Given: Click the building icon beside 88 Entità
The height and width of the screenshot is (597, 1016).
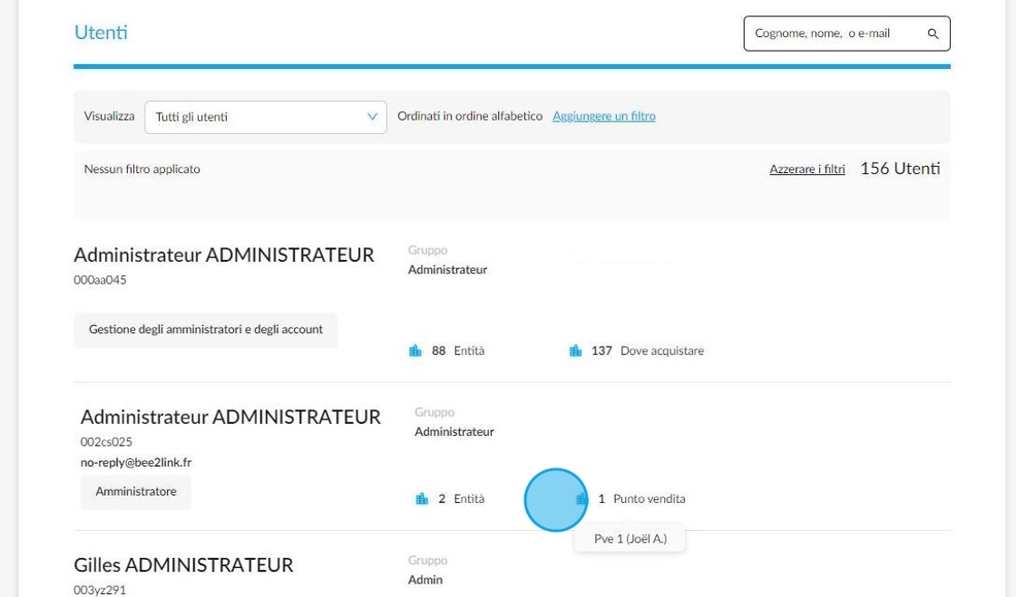Looking at the screenshot, I should 415,351.
